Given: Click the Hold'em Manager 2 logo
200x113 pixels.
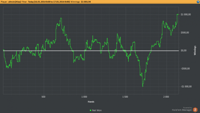Looking at the screenshot, I should pyautogui.click(x=195, y=110).
